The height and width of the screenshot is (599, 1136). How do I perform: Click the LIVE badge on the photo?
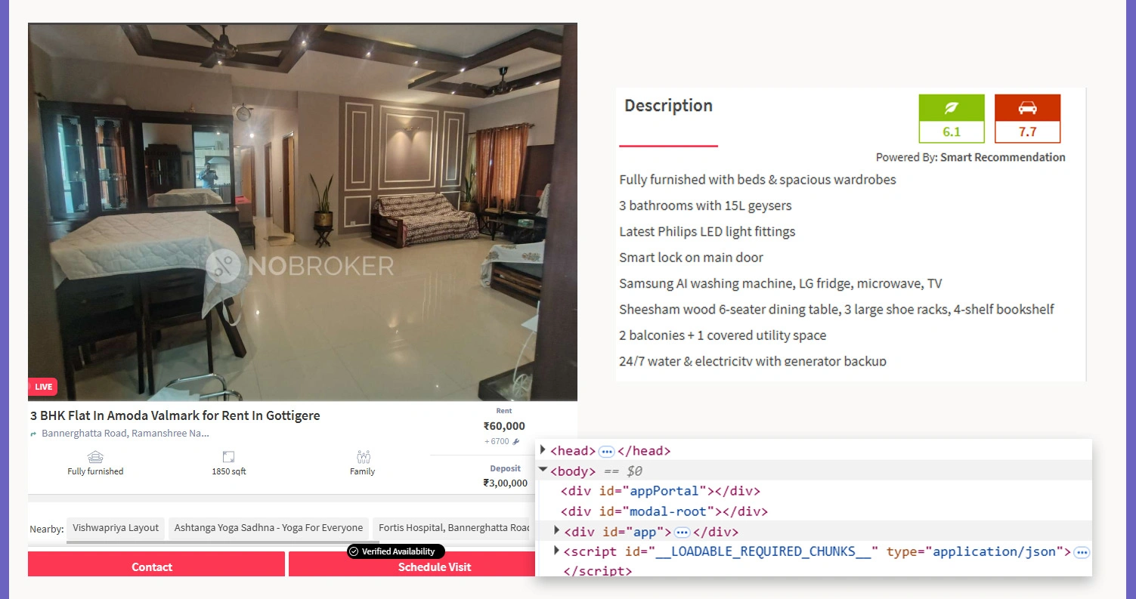pos(43,387)
